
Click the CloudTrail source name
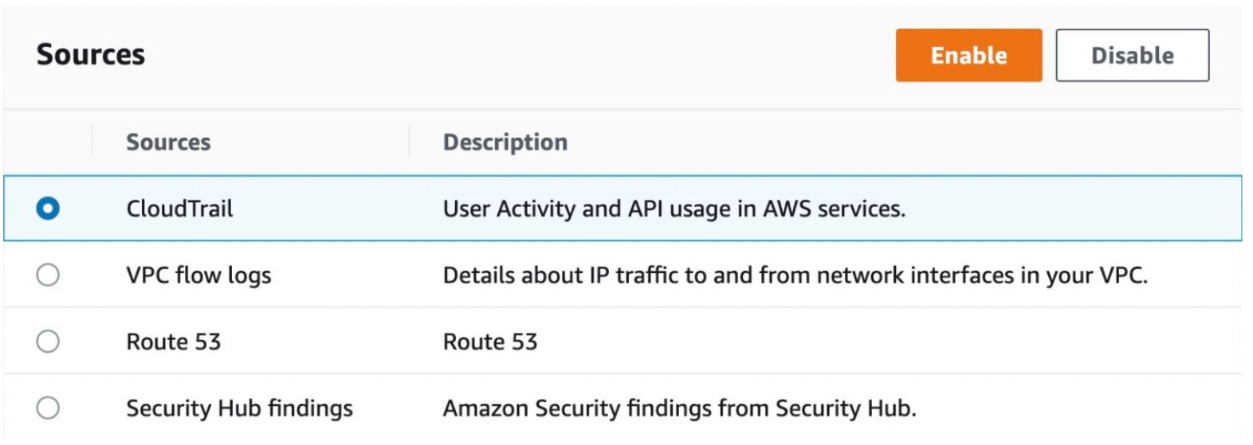pos(179,209)
